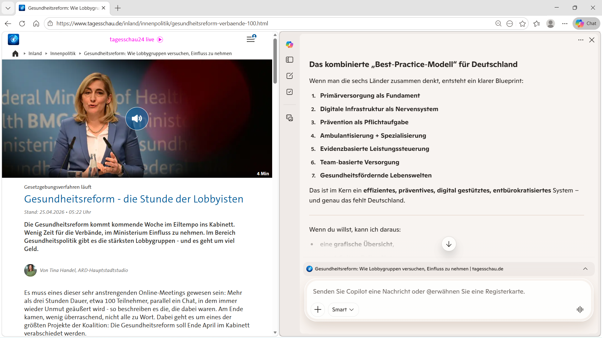Click the home breadcrumb icon
Image resolution: width=602 pixels, height=338 pixels.
tap(15, 54)
